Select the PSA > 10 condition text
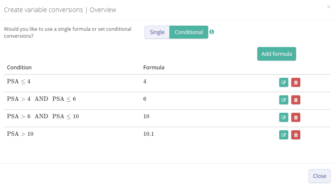The image size is (334, 187). tap(20, 134)
